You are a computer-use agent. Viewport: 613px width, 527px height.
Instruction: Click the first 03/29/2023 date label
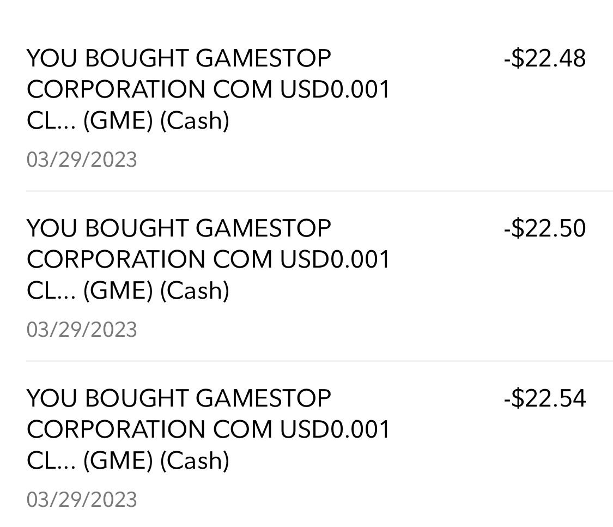pos(82,159)
